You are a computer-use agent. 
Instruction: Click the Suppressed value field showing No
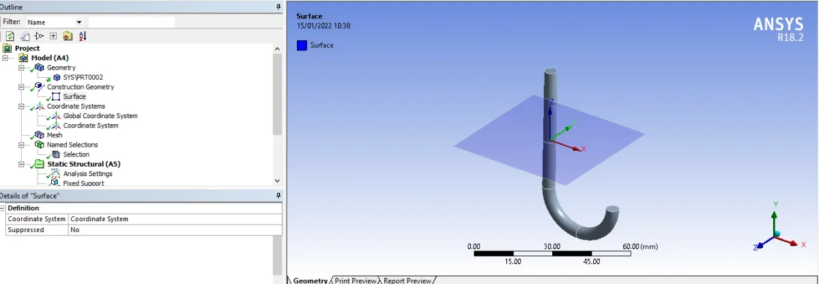click(175, 230)
